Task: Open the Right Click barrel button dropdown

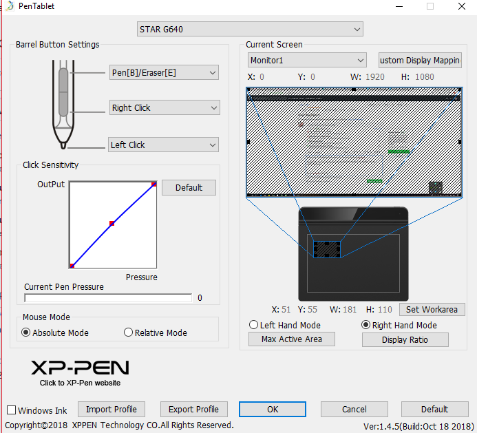Action: click(x=165, y=107)
